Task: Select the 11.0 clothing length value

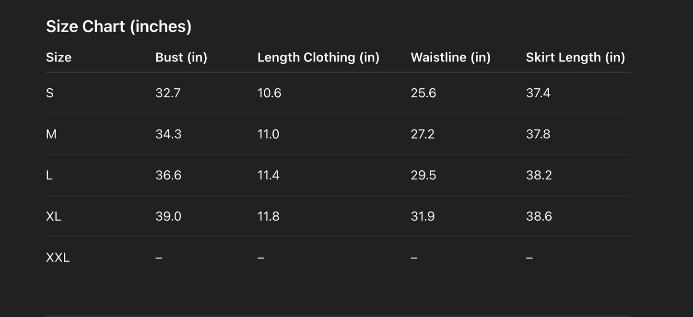Action: coord(268,134)
